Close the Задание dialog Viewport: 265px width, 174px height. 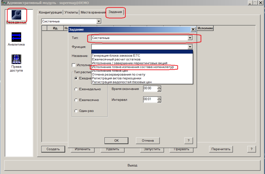tap(193, 29)
